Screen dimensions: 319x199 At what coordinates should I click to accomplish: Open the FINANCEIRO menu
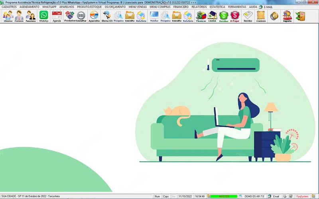(x=181, y=7)
